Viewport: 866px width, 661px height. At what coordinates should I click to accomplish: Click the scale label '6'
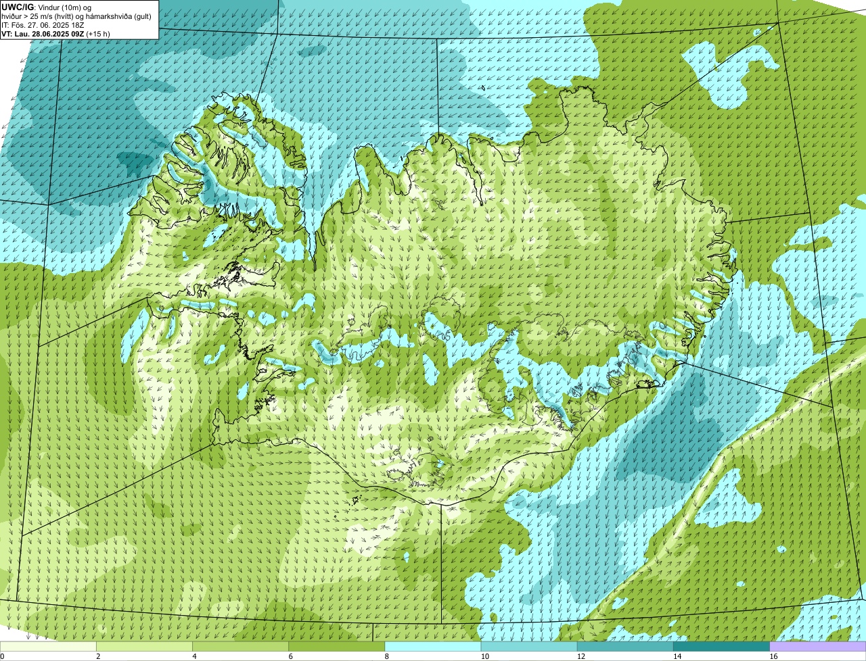(x=290, y=656)
